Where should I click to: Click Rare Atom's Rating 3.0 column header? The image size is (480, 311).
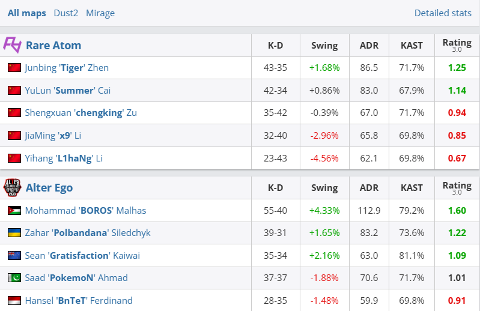[457, 45]
